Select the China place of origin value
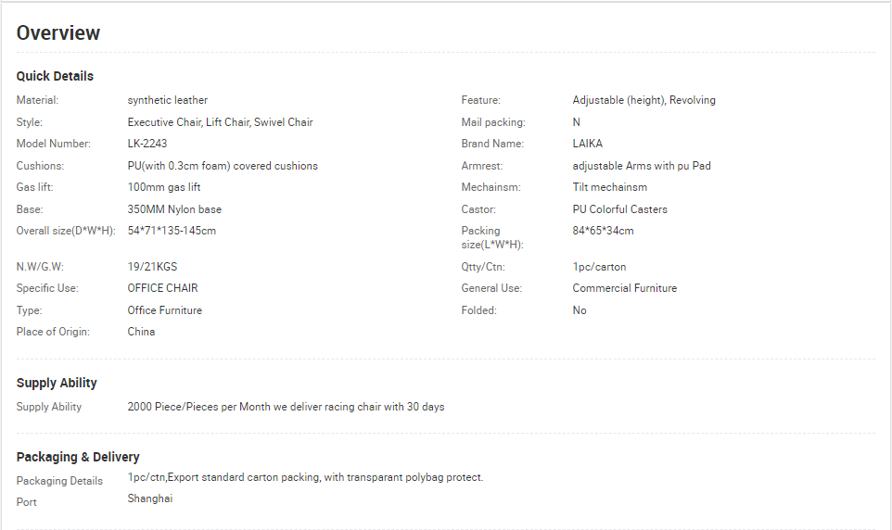 (x=141, y=332)
